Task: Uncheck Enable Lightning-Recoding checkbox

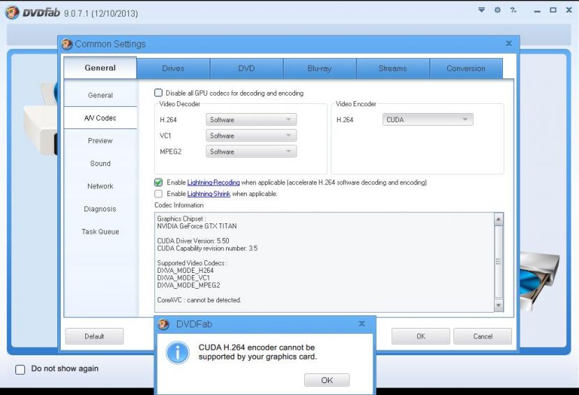Action: [158, 182]
